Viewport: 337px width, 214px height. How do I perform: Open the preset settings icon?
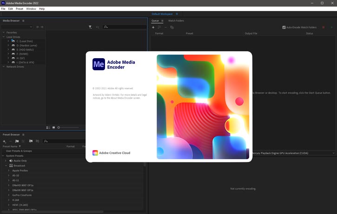23,141
